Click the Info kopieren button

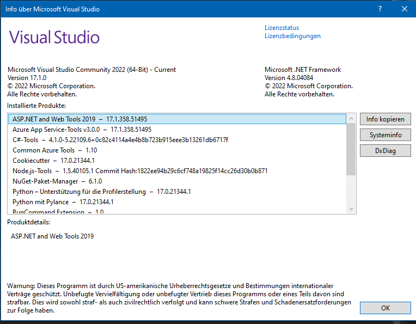coord(385,119)
